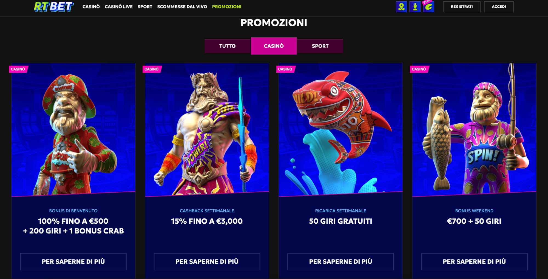Click the RTBET logo
Image resolution: width=548 pixels, height=279 pixels.
[54, 7]
